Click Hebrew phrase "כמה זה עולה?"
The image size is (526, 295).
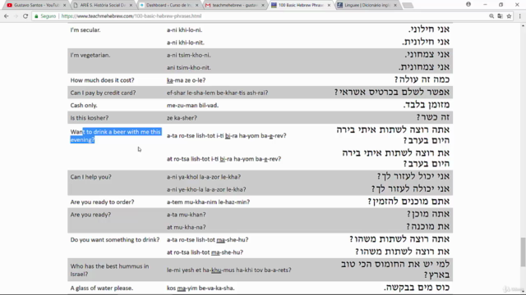(x=422, y=79)
